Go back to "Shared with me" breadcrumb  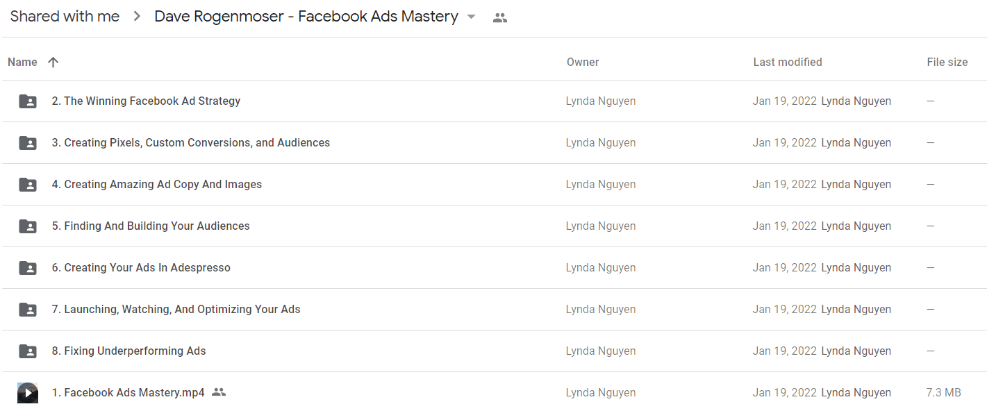tap(65, 17)
